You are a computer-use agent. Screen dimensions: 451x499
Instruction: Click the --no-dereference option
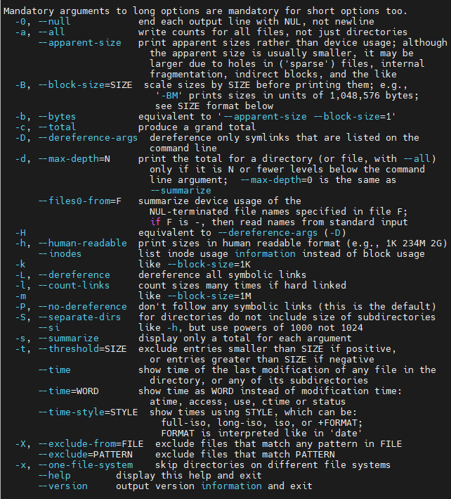(83, 307)
